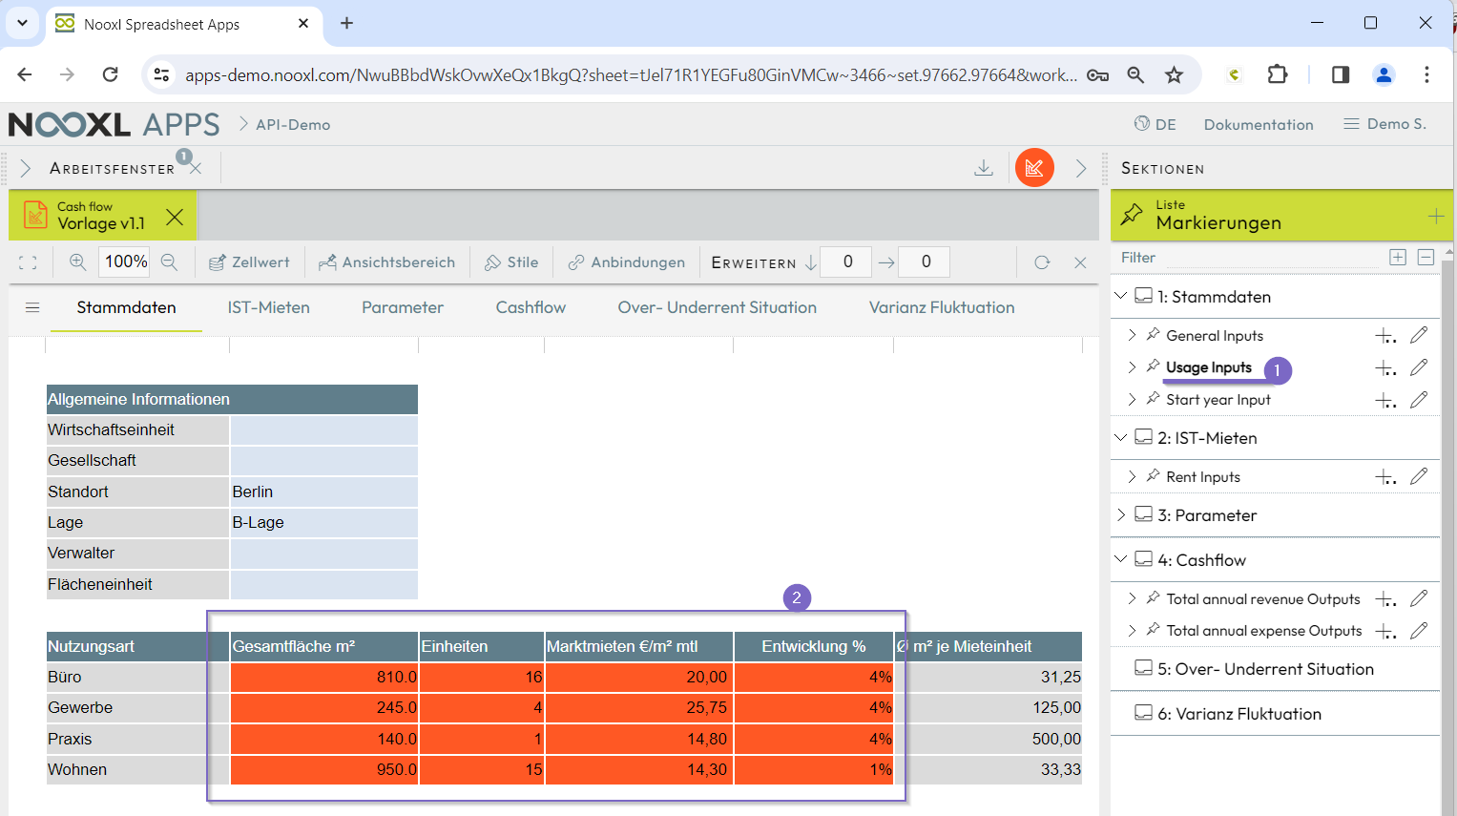Collapse the 1: Stammdaten section
The image size is (1457, 816).
pos(1121,296)
